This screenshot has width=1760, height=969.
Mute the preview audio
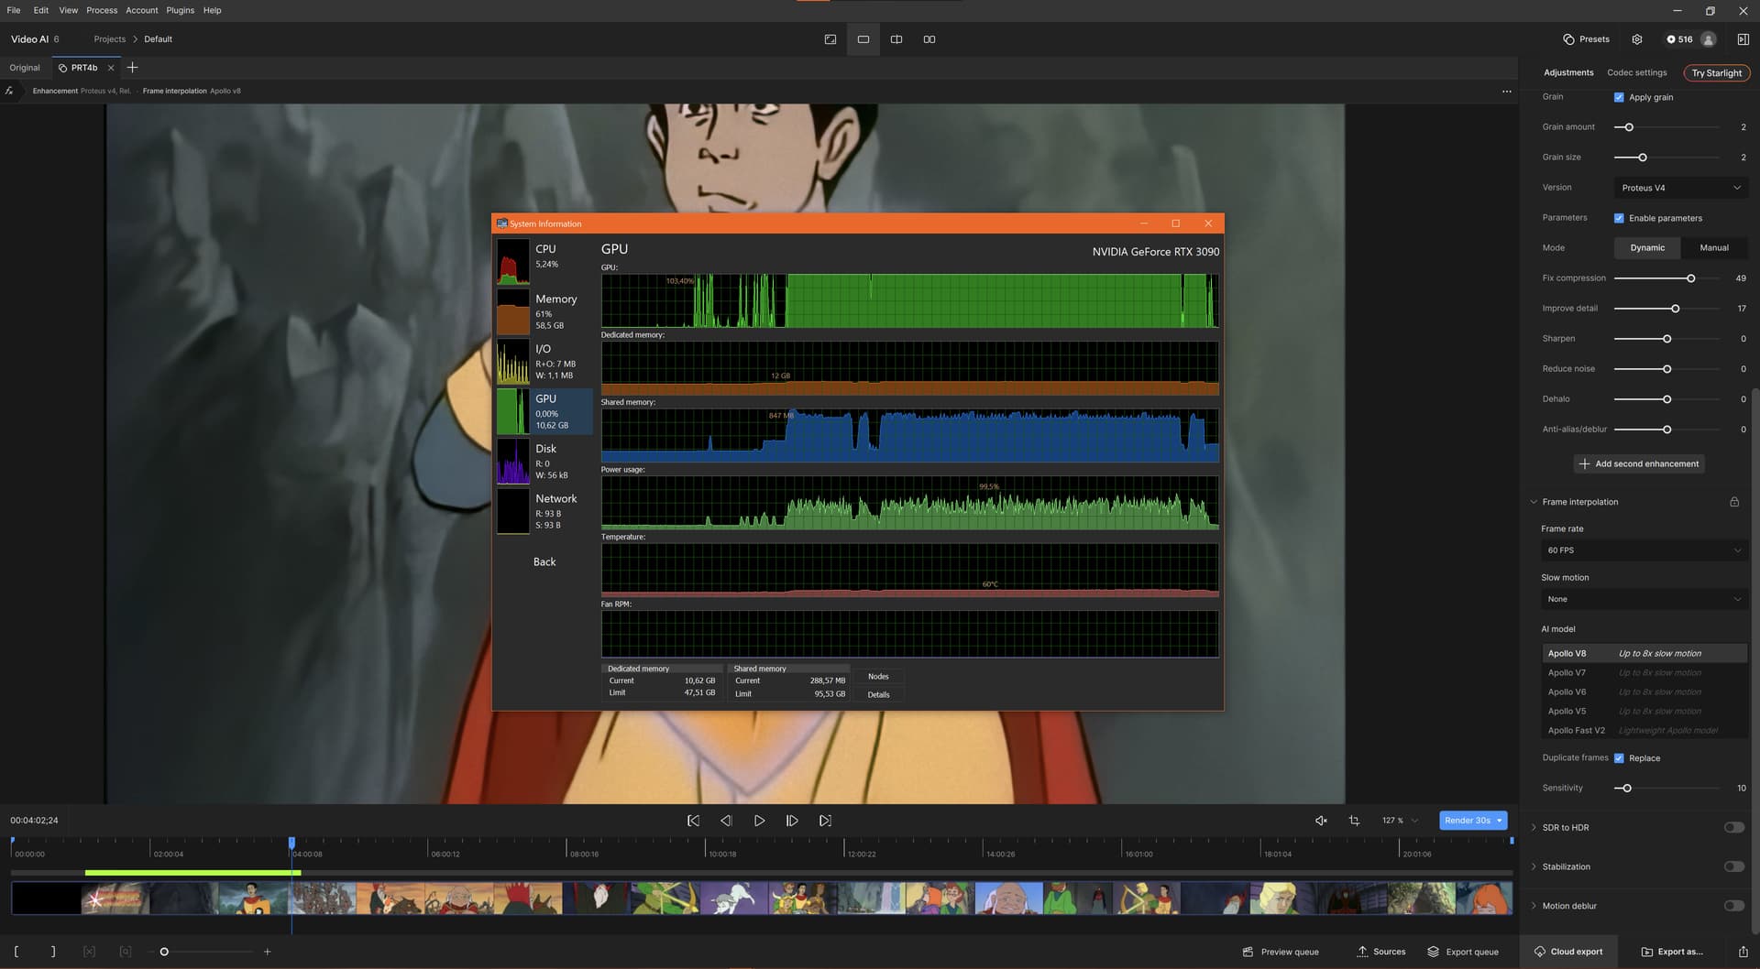1321,821
